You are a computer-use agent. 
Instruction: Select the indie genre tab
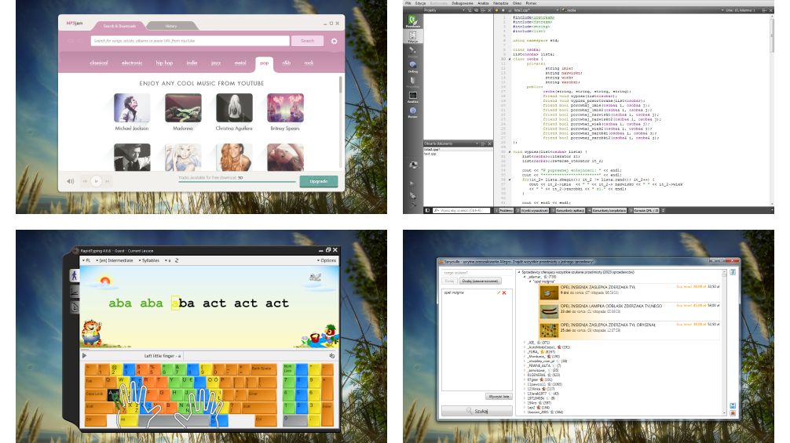192,63
